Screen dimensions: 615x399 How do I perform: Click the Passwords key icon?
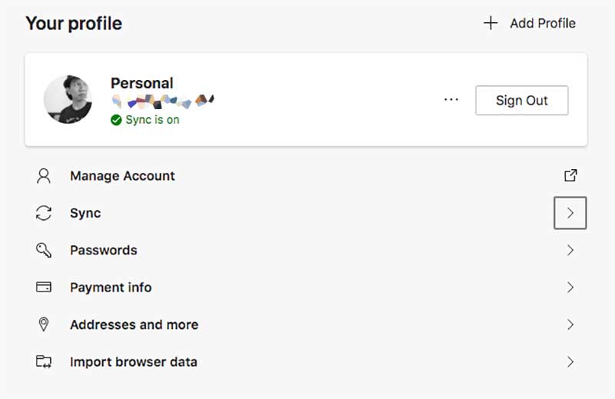click(x=44, y=251)
